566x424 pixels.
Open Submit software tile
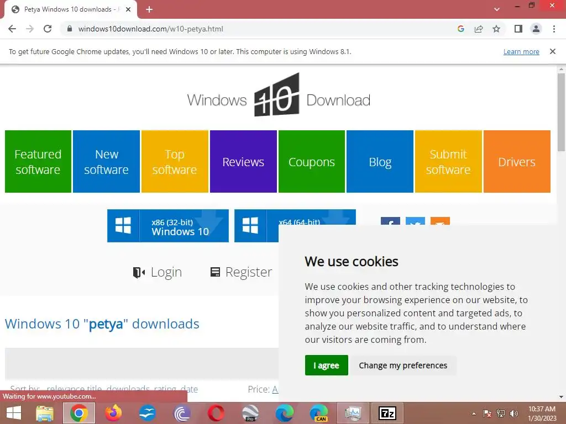[448, 162]
